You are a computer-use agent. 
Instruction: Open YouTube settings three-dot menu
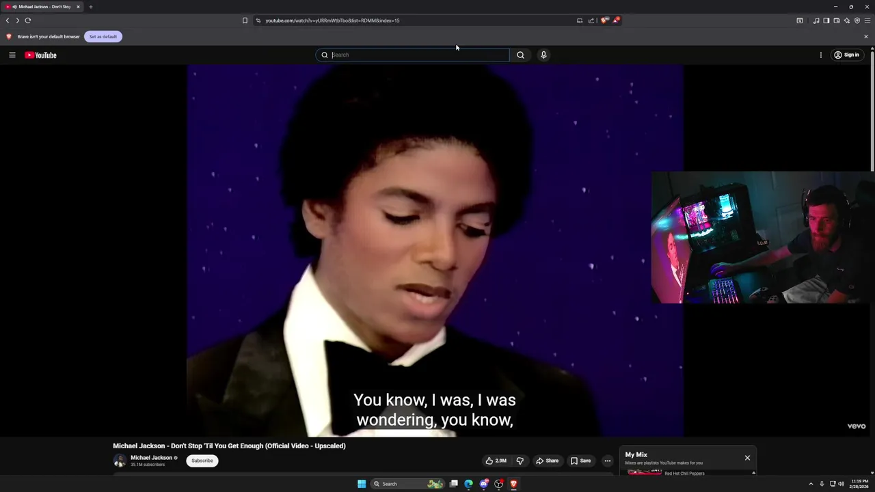tap(821, 55)
